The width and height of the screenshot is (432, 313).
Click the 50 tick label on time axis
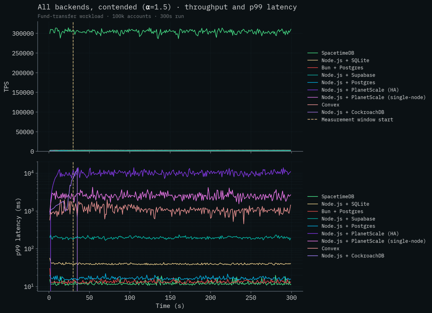(x=89, y=298)
